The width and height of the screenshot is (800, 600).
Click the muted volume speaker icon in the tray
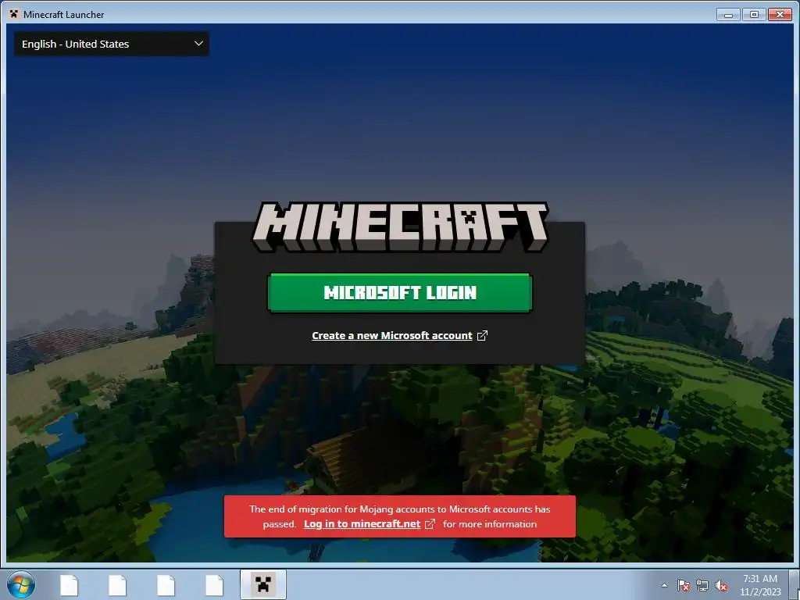(721, 585)
